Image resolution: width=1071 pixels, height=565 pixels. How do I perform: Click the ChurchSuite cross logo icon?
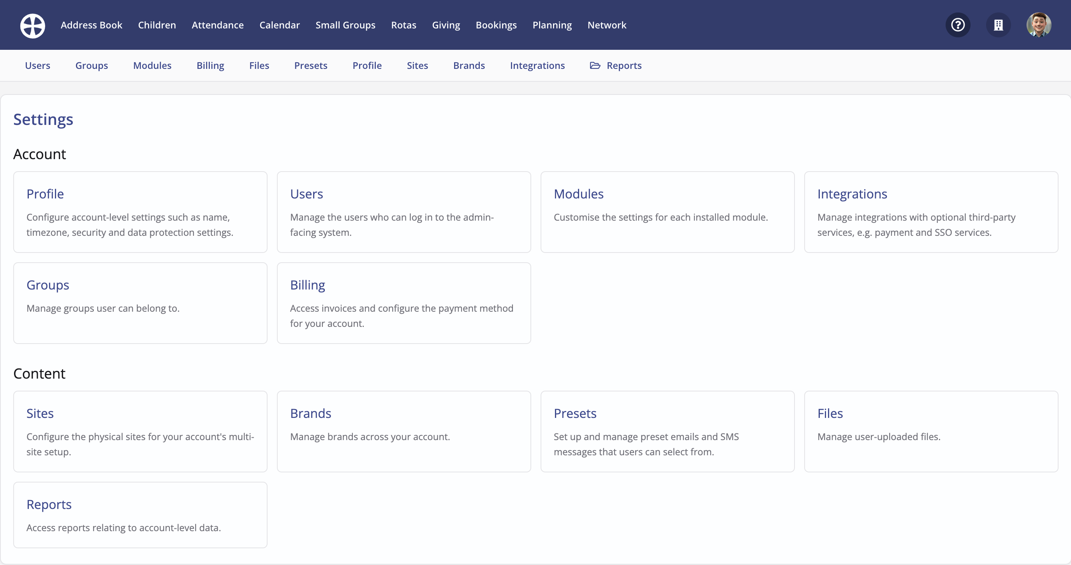32,25
